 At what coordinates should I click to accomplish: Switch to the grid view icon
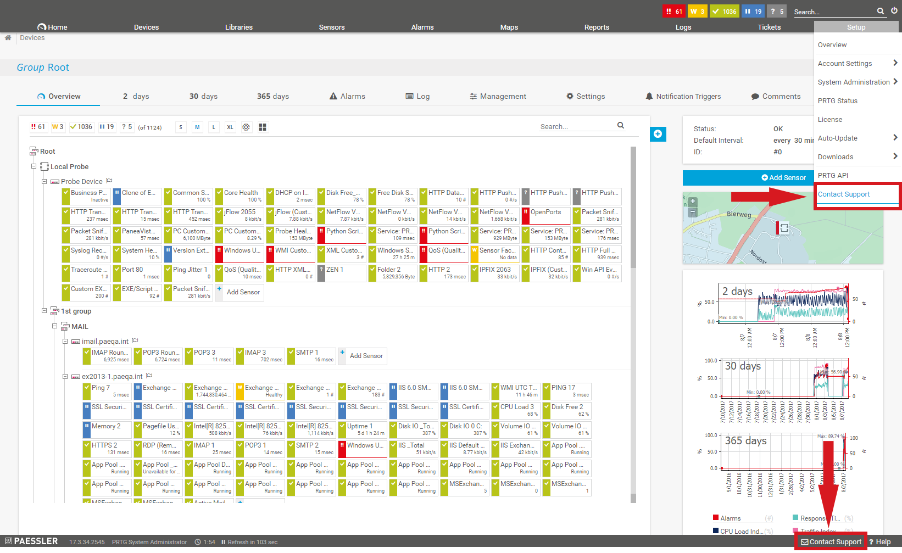point(263,127)
